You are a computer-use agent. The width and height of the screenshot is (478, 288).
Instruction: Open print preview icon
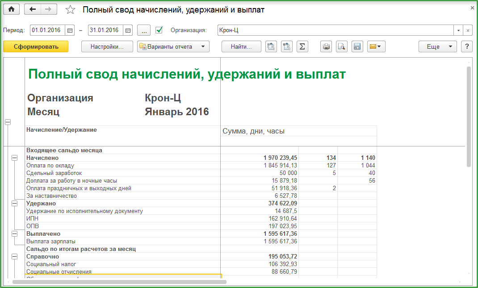tap(342, 46)
